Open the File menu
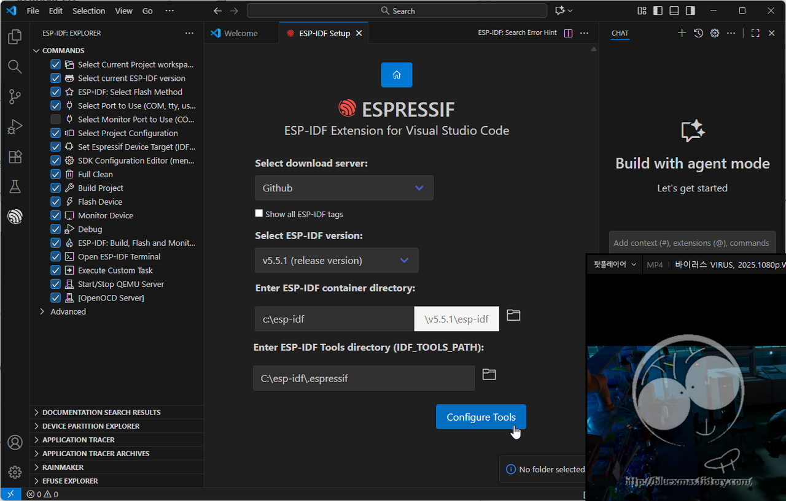 coord(33,10)
